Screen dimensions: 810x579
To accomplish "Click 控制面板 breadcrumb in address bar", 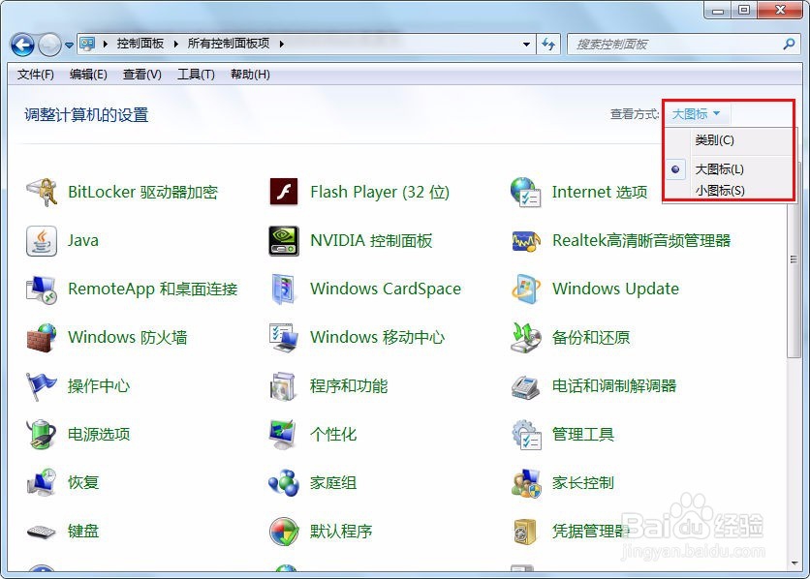I will (140, 44).
